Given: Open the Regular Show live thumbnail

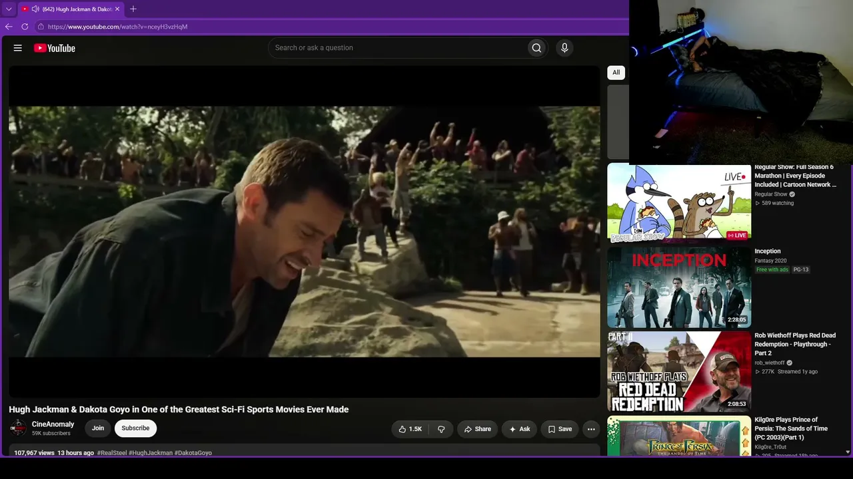Looking at the screenshot, I should [679, 204].
